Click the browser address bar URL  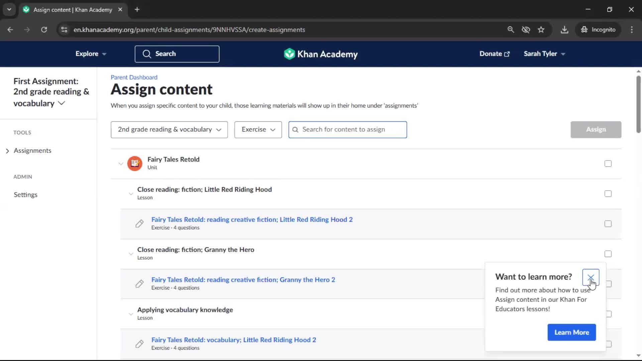[189, 30]
